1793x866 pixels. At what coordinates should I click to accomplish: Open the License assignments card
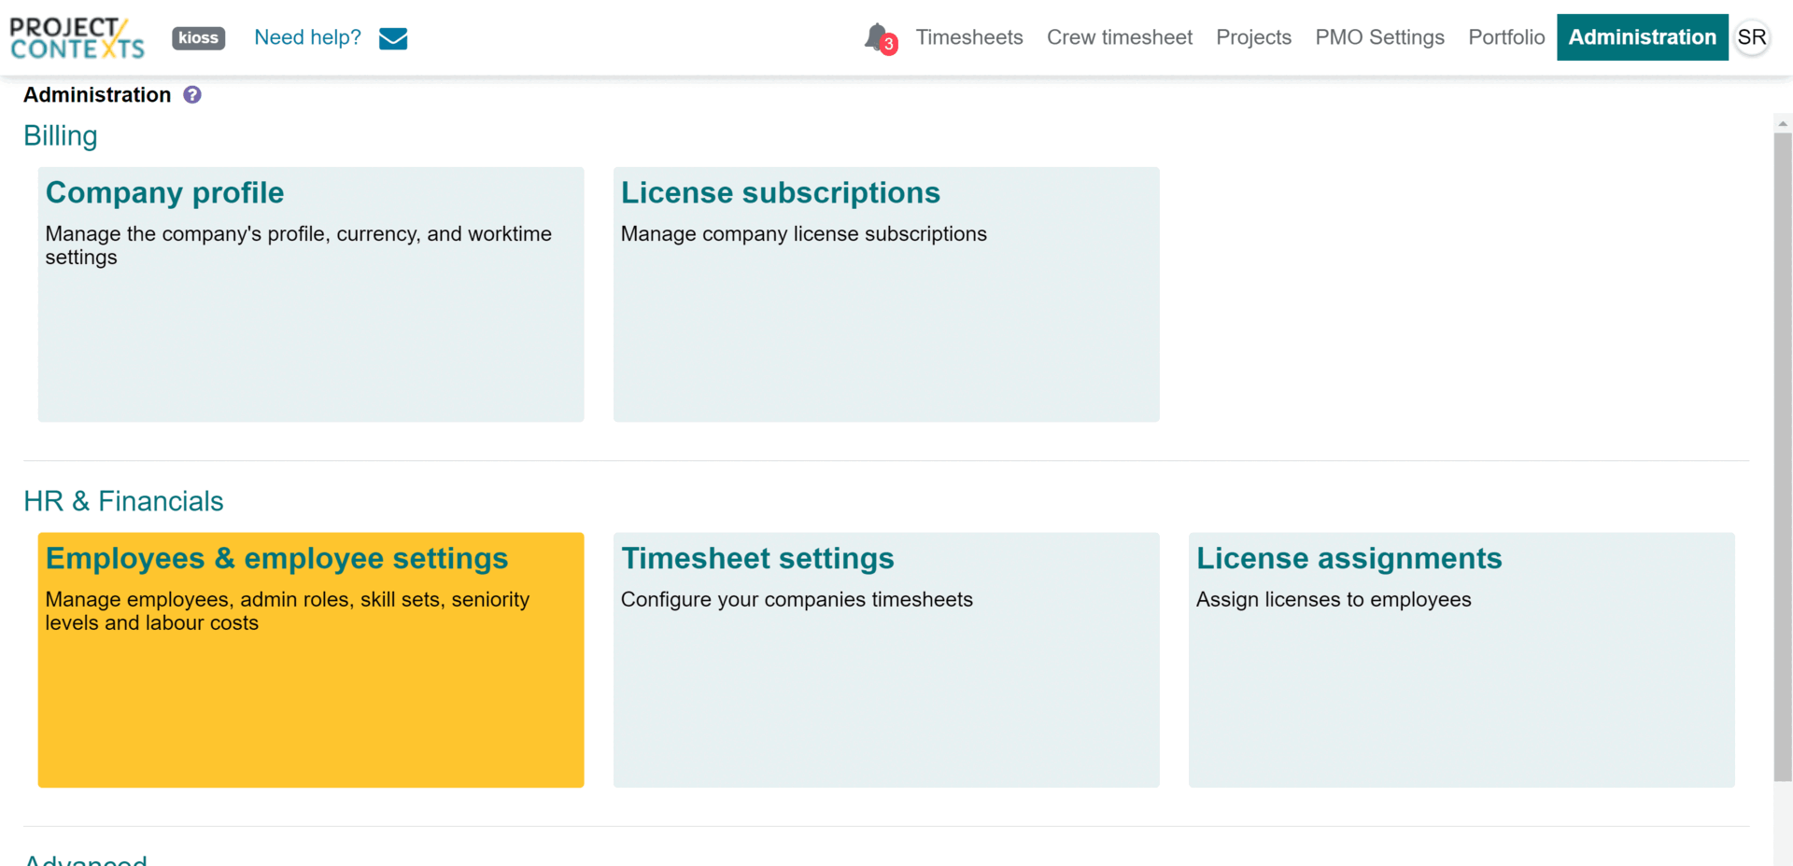point(1461,660)
